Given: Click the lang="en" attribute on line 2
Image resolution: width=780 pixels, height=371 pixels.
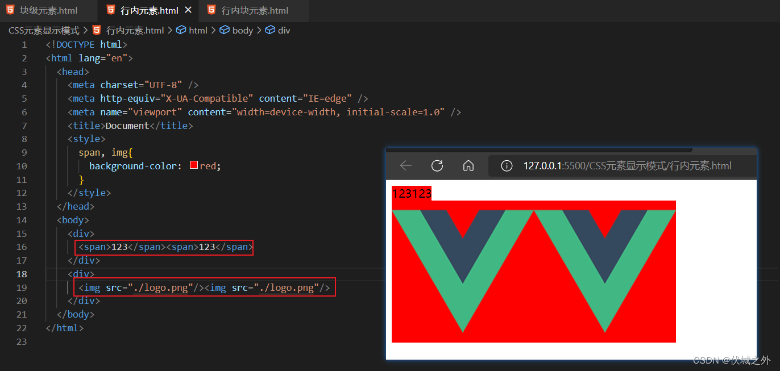Looking at the screenshot, I should tap(103, 58).
